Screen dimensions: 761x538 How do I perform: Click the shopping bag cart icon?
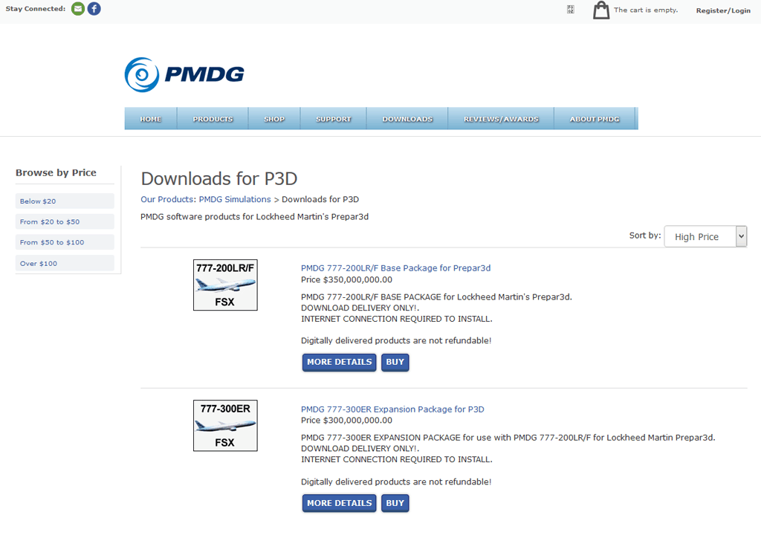[x=600, y=10]
